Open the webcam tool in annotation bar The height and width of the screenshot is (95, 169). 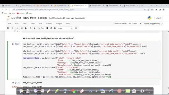[134, 91]
